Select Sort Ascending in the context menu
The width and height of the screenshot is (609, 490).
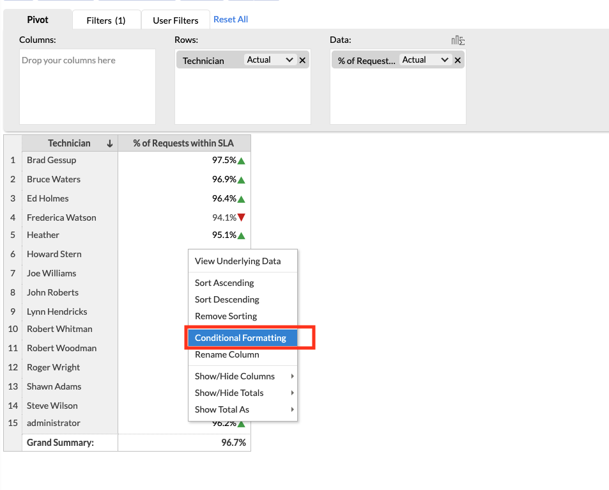point(224,282)
